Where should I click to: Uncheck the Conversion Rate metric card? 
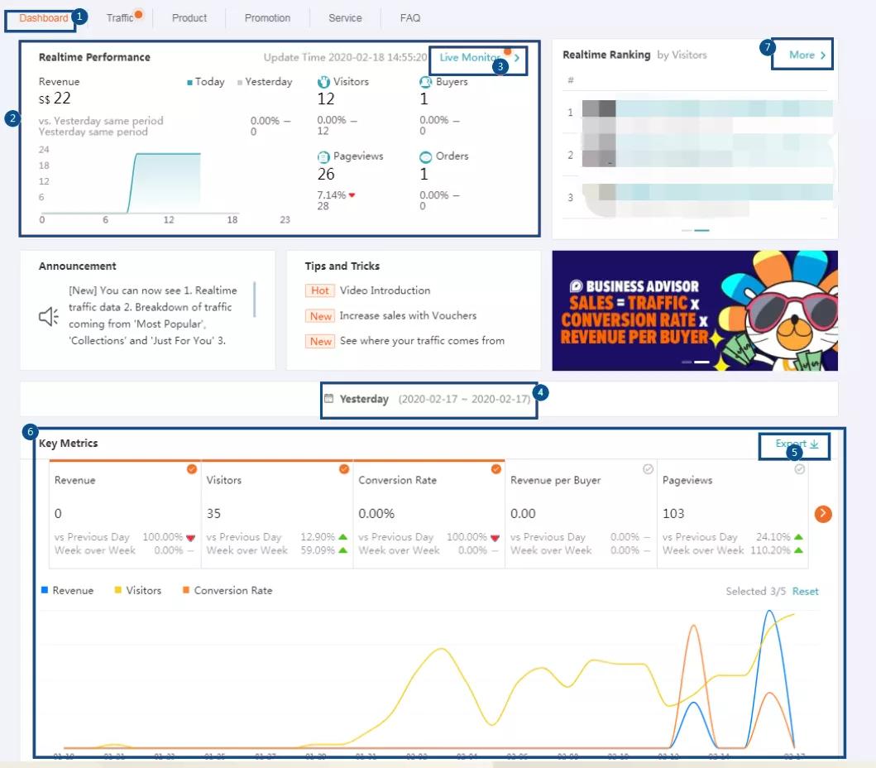(x=496, y=469)
